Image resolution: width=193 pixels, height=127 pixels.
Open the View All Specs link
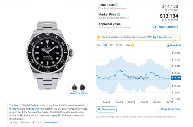tap(51, 123)
